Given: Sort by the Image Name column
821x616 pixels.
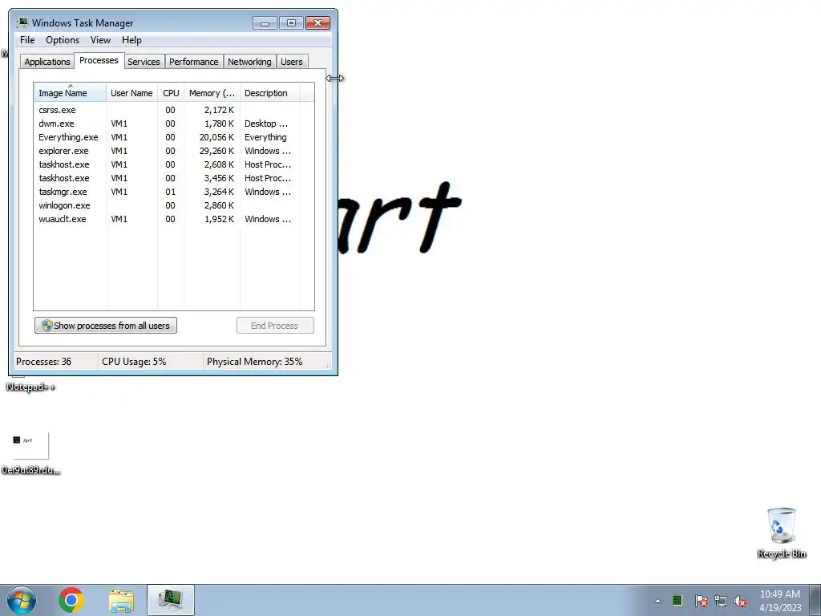Looking at the screenshot, I should pos(71,93).
